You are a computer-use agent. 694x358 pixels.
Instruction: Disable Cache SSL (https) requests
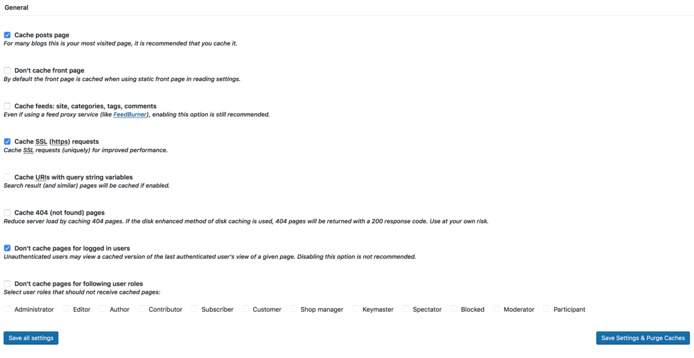[x=7, y=141]
